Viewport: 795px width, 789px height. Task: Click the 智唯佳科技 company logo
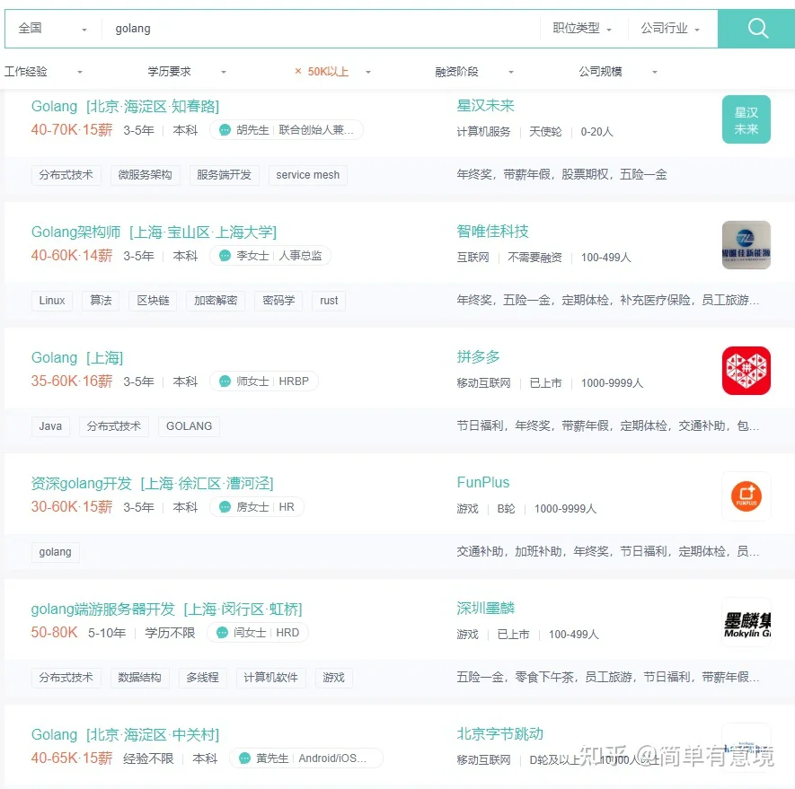point(746,245)
